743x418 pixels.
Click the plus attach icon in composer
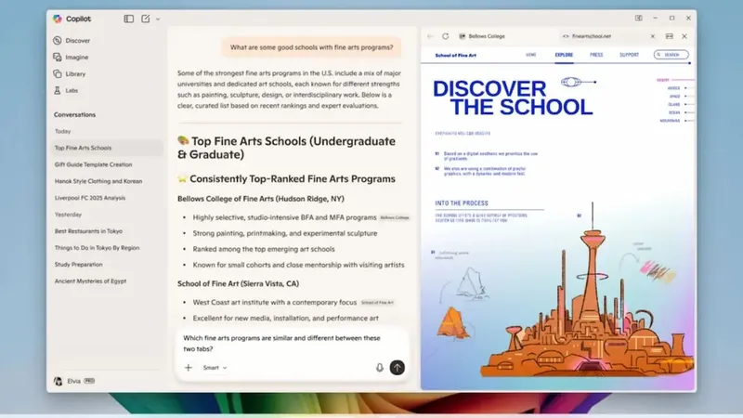189,368
